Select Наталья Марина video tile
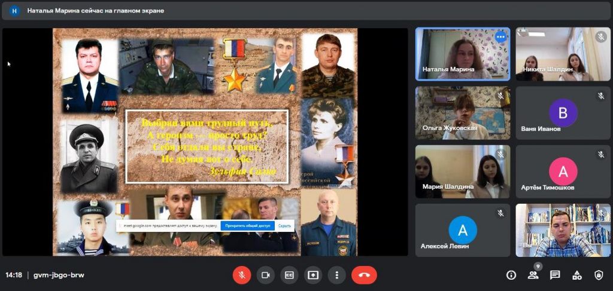Viewport: 613px width, 291px height. (x=463, y=54)
